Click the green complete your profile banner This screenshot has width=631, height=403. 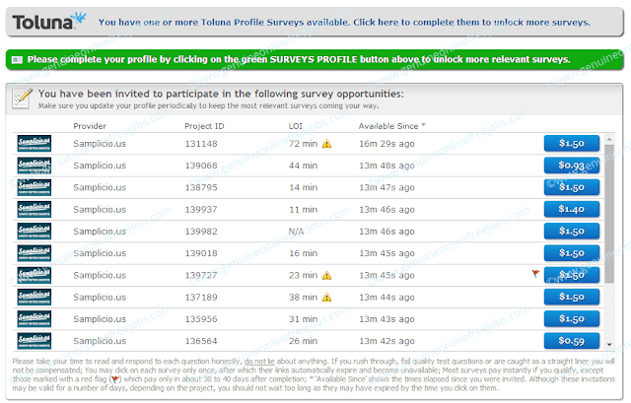(315, 60)
